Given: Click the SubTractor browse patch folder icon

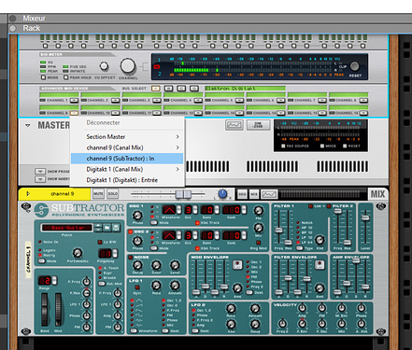Looking at the screenshot, I should point(107,228).
